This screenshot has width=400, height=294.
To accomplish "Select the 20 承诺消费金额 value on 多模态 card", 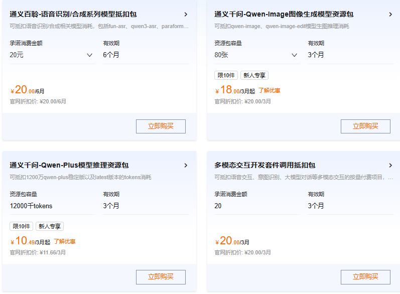I will (218, 206).
